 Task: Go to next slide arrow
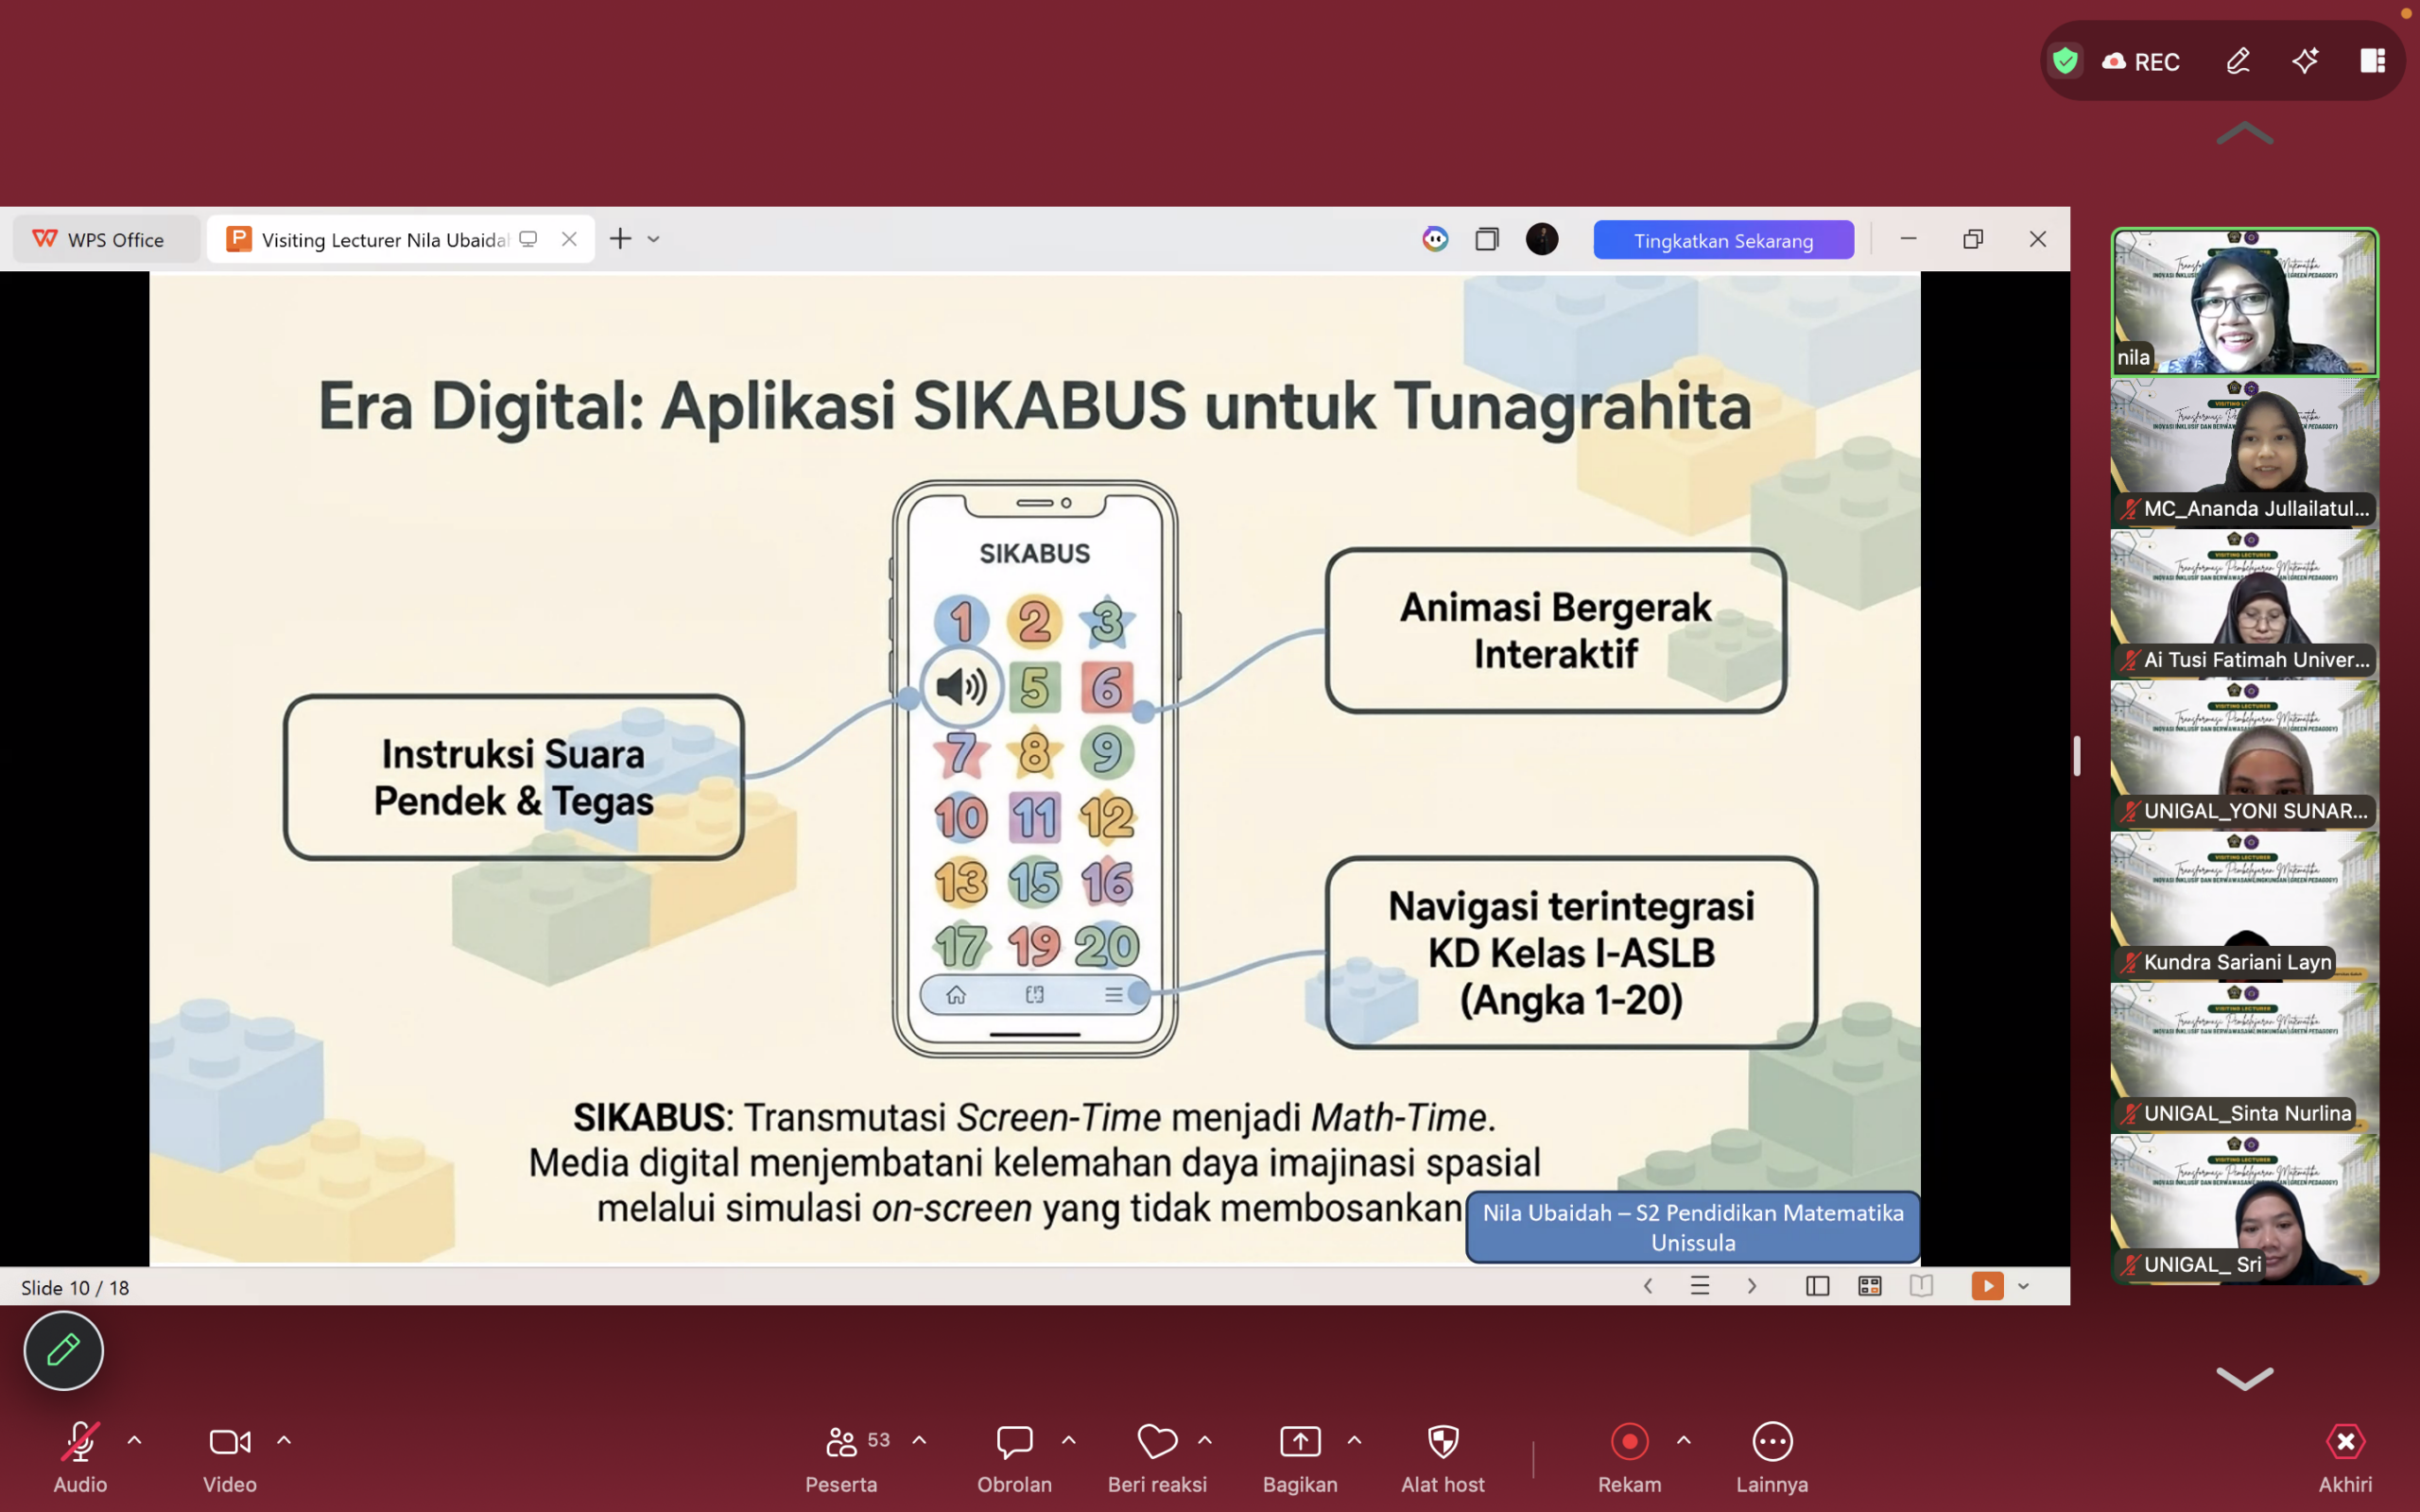1752,1285
